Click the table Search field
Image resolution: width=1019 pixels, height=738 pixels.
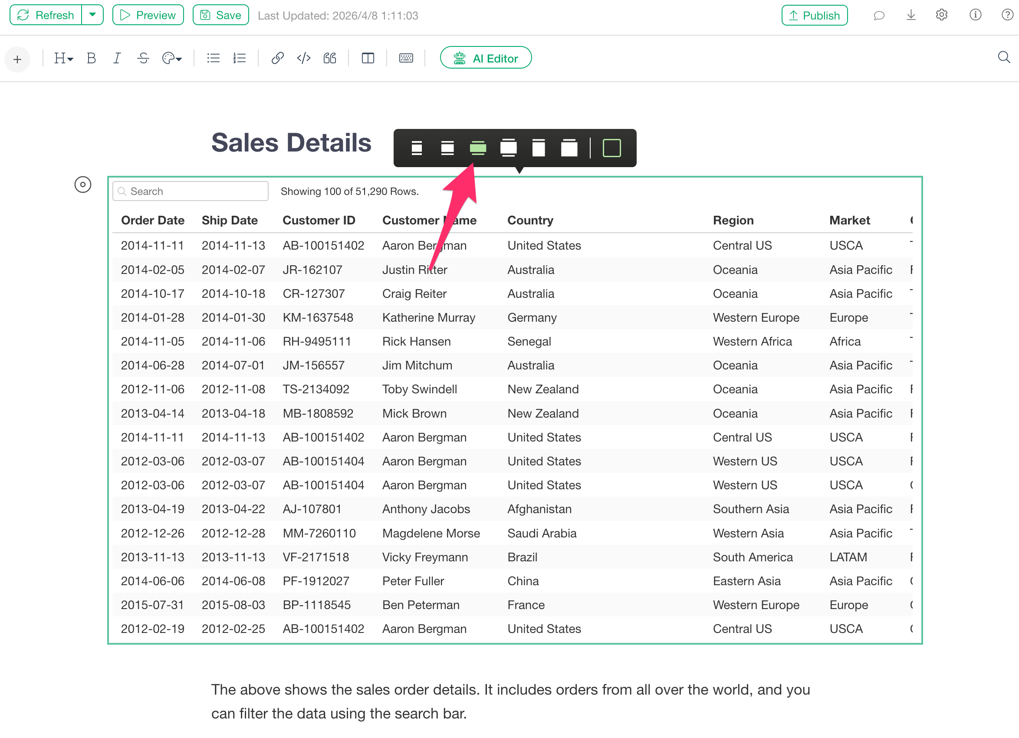click(x=191, y=191)
